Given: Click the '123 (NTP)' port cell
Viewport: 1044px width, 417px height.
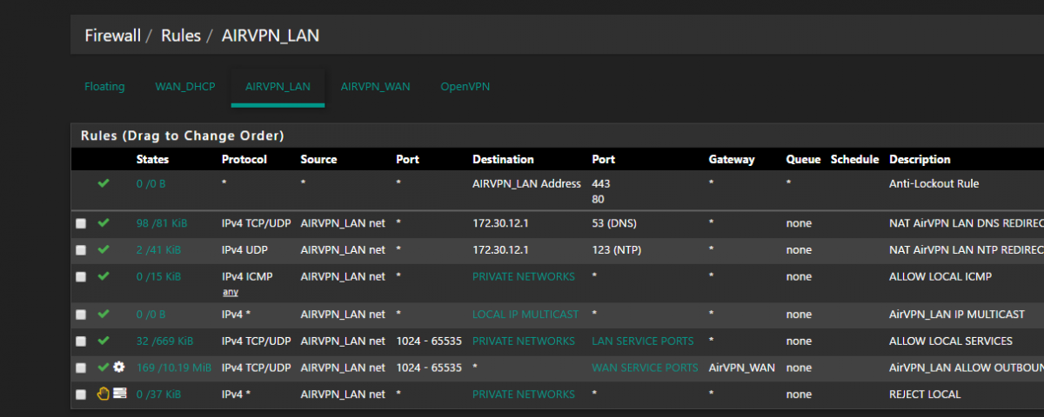Looking at the screenshot, I should [x=616, y=250].
